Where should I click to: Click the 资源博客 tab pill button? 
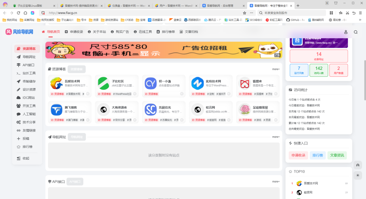coord(76,69)
